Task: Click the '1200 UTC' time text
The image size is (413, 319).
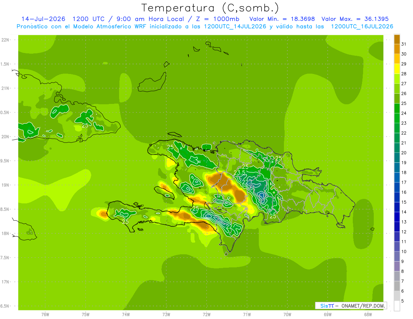Action: point(89,19)
